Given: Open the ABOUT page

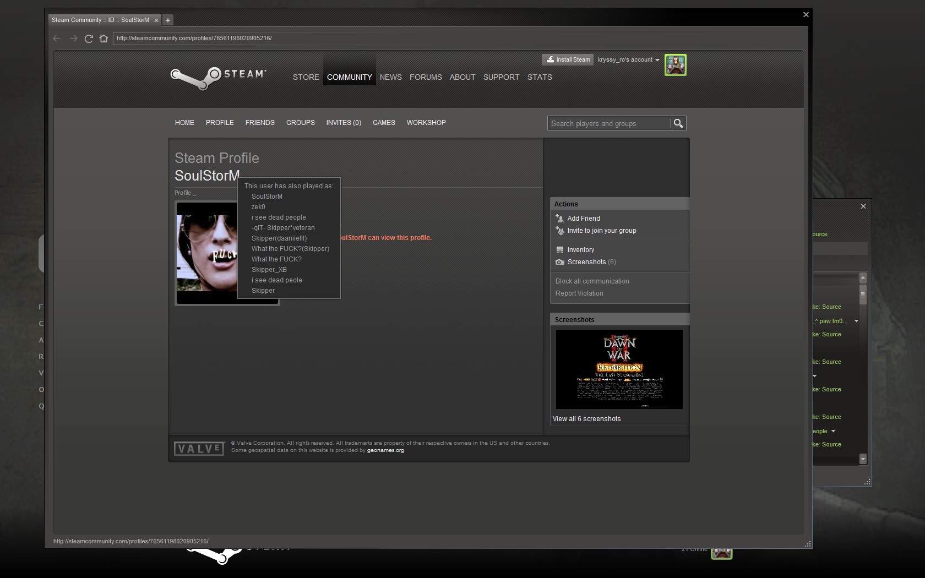Looking at the screenshot, I should [x=463, y=77].
